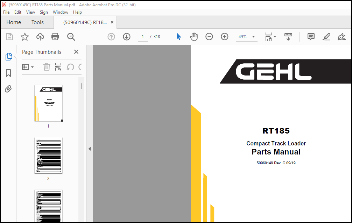Open the Help menu
The width and height of the screenshot is (352, 223).
click(77, 12)
